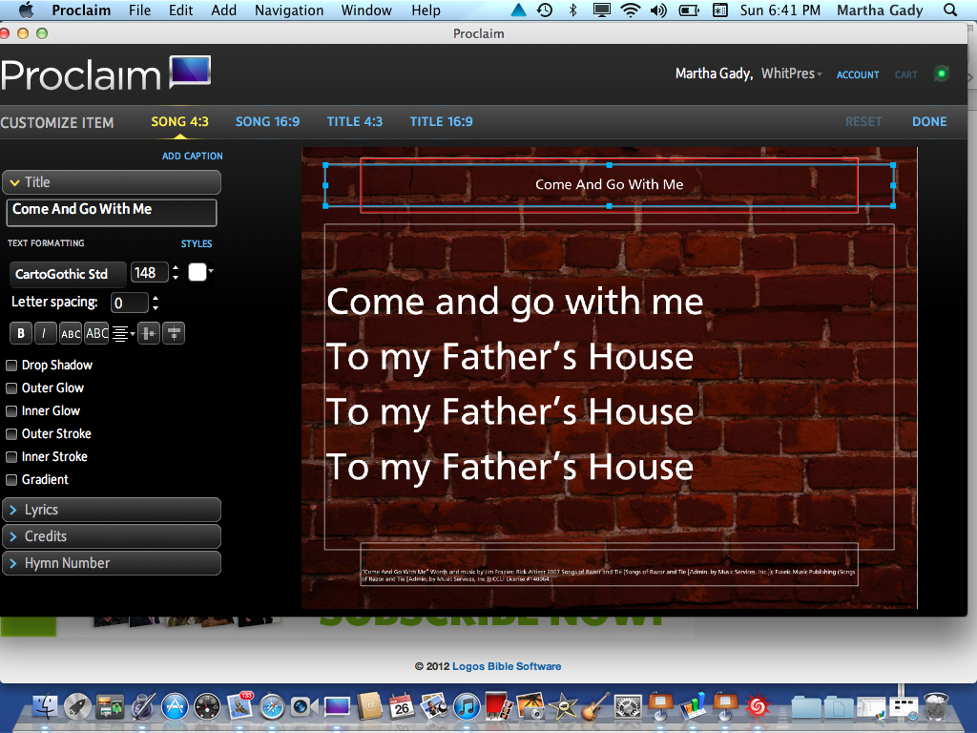Enable the Gradient checkbox

11,480
